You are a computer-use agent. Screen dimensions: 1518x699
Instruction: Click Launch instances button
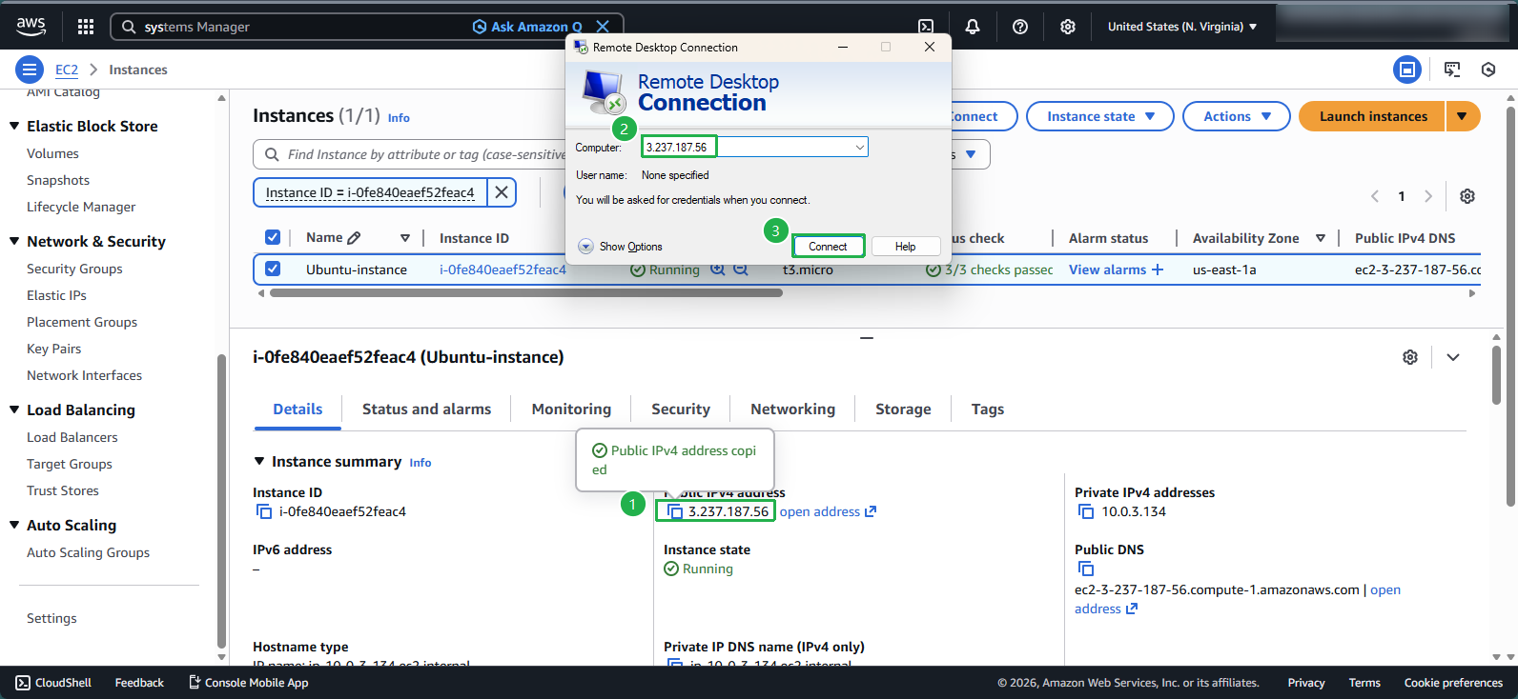[1373, 116]
